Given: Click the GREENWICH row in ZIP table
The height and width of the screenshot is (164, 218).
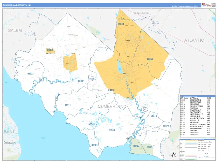Looking at the screenshot, I should point(196,112).
